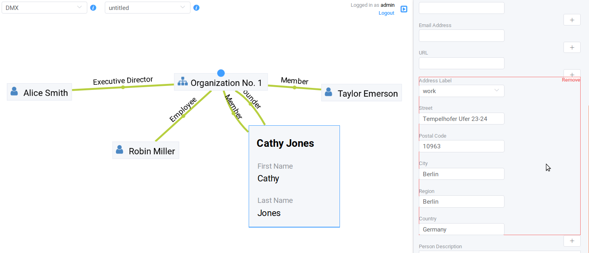Click Robin Miller's person icon
Image resolution: width=589 pixels, height=253 pixels.
[x=119, y=150]
